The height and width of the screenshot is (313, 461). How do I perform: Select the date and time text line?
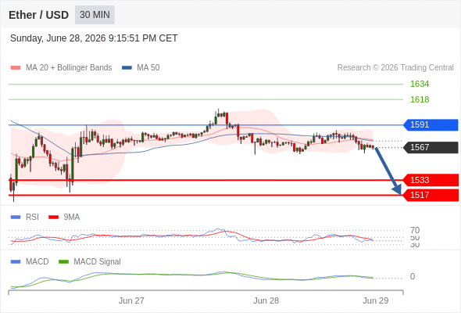[x=94, y=38]
